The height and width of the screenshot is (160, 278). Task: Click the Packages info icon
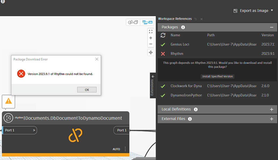[183, 27]
